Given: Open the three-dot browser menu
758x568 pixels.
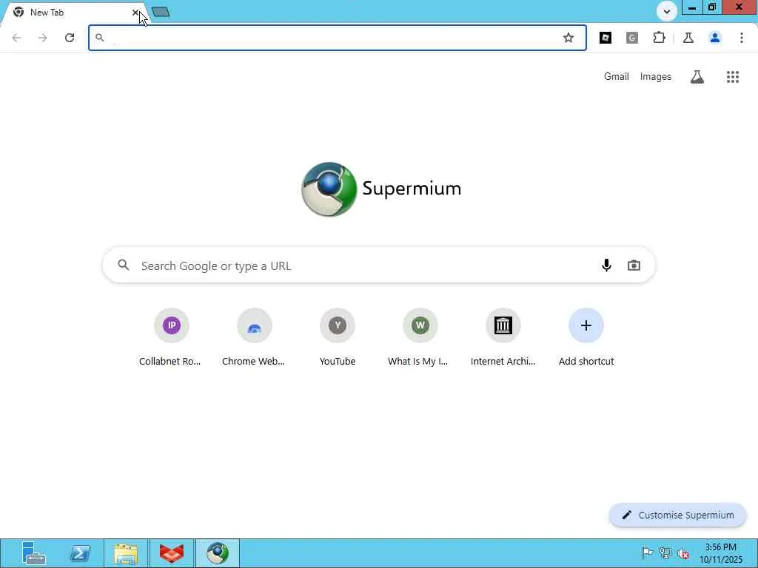Looking at the screenshot, I should click(742, 38).
